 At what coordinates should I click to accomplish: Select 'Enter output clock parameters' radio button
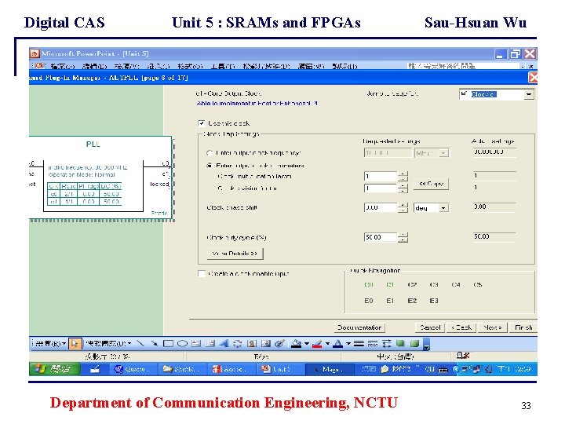pos(210,166)
